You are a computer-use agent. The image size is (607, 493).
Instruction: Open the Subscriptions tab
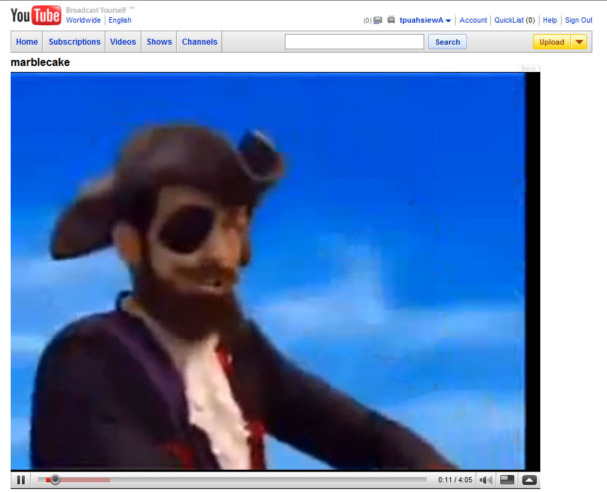coord(75,42)
